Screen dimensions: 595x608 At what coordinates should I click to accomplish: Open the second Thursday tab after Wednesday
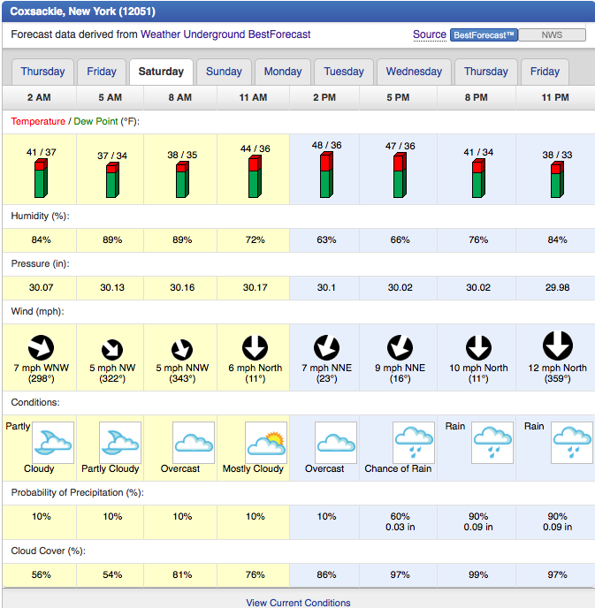pos(486,72)
